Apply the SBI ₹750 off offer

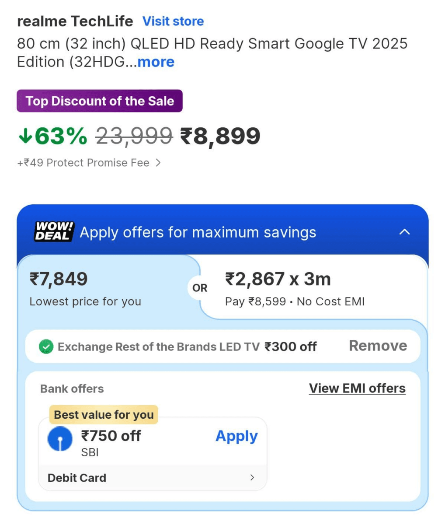click(236, 436)
